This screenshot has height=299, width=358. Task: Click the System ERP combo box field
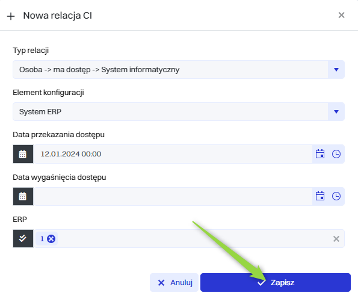(x=179, y=112)
